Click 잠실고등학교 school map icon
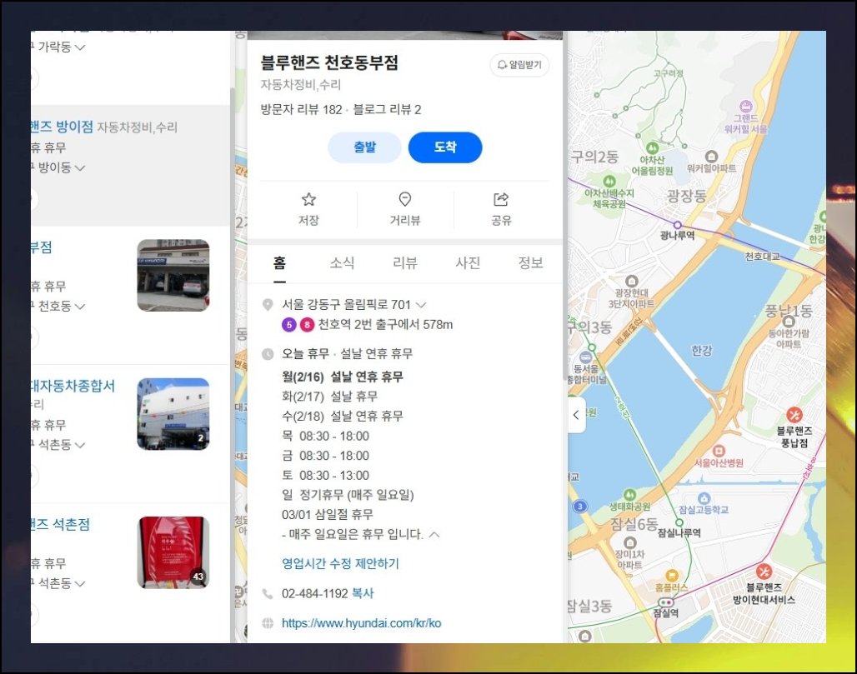 [x=704, y=498]
